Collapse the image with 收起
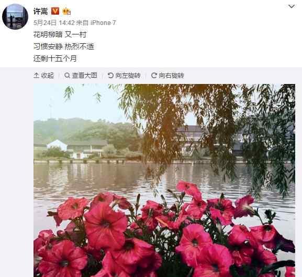 click(x=44, y=76)
